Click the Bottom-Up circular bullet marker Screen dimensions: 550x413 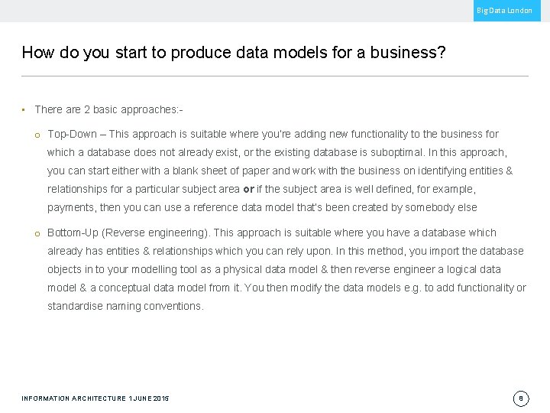36,233
